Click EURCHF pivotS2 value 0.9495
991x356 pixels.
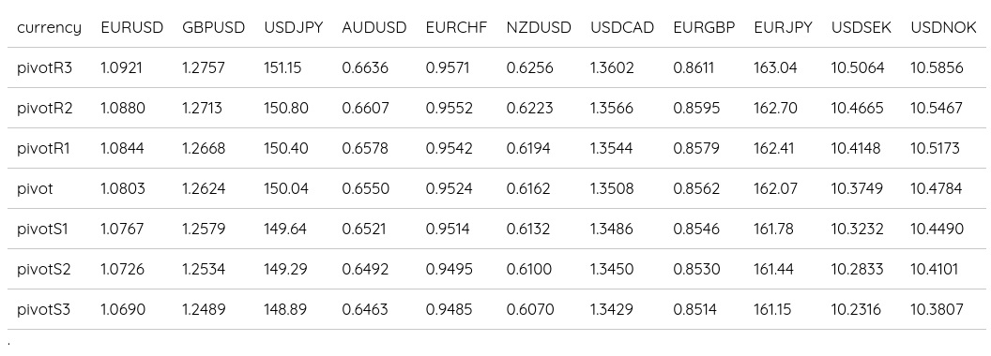click(x=450, y=270)
